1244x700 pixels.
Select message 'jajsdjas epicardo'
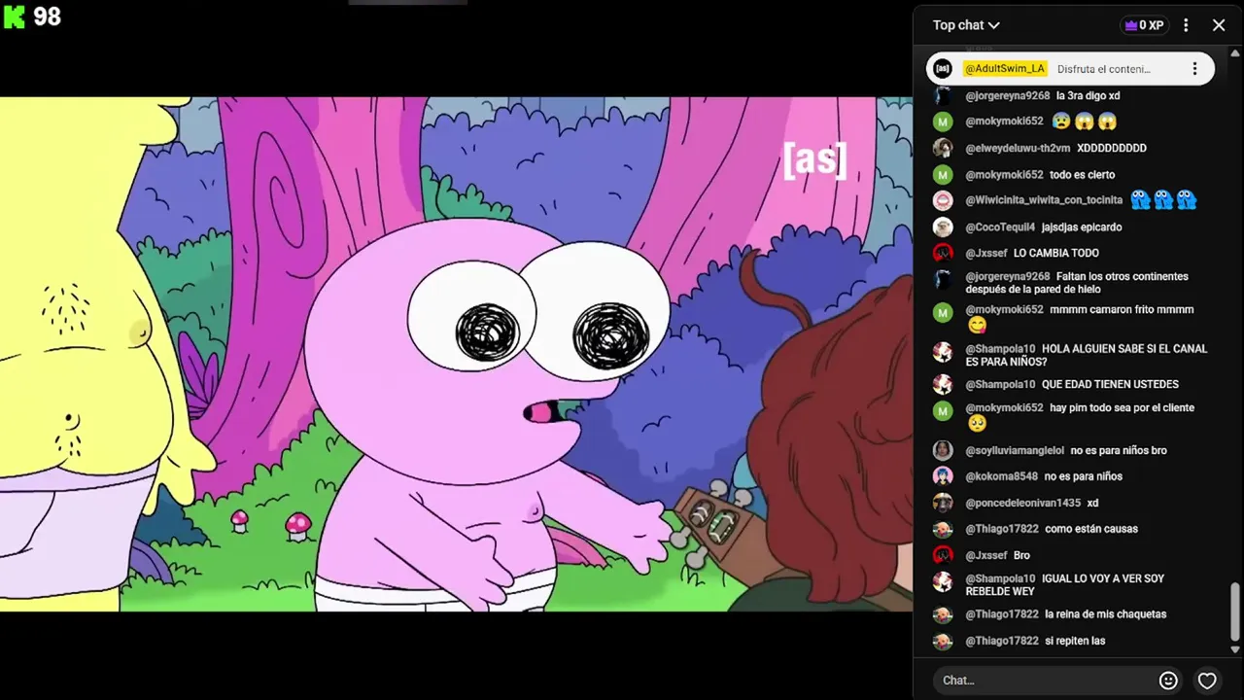point(1082,227)
